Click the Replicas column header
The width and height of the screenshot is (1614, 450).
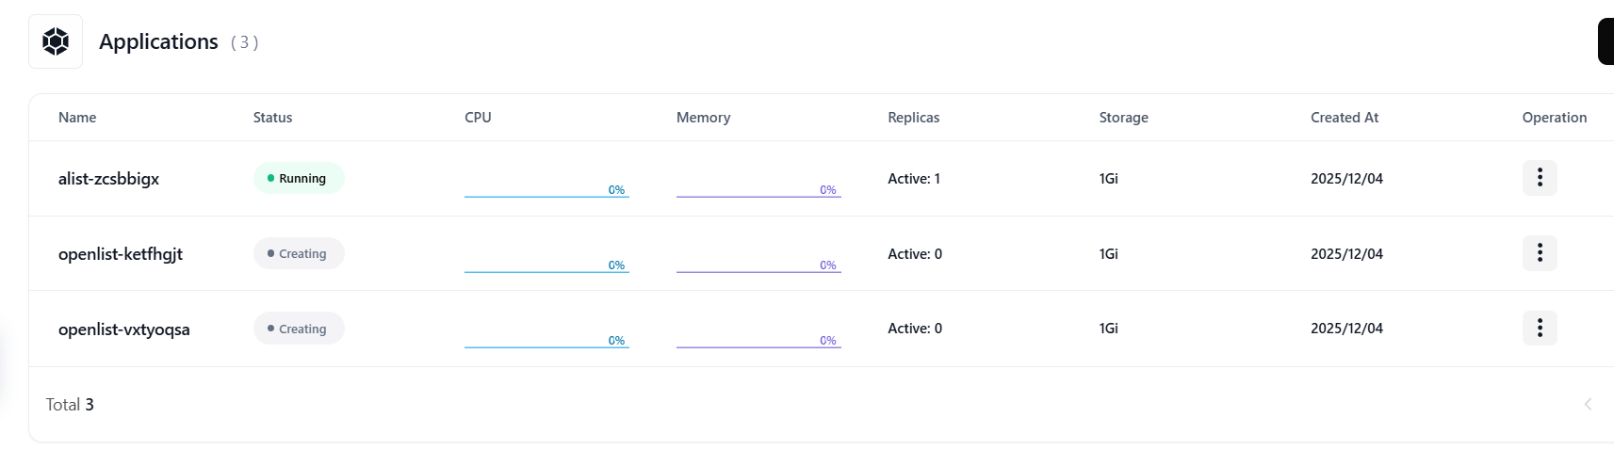[913, 118]
